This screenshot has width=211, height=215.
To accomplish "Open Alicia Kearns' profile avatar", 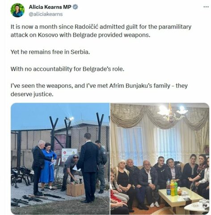I will tap(17, 10).
